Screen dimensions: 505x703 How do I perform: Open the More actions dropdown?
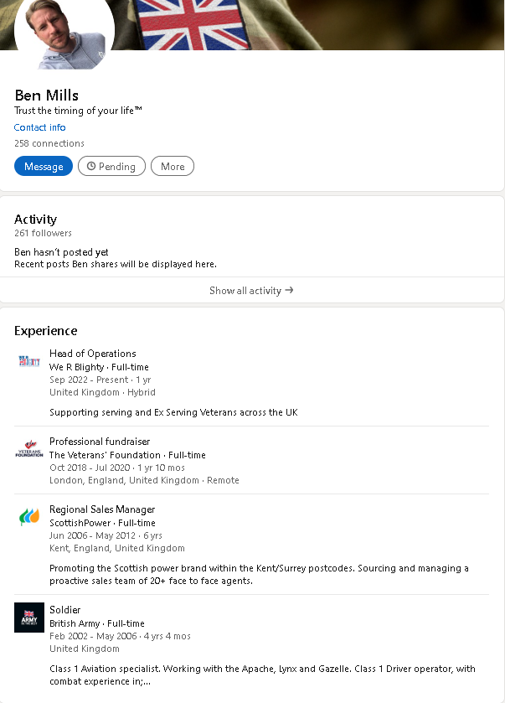tap(173, 167)
